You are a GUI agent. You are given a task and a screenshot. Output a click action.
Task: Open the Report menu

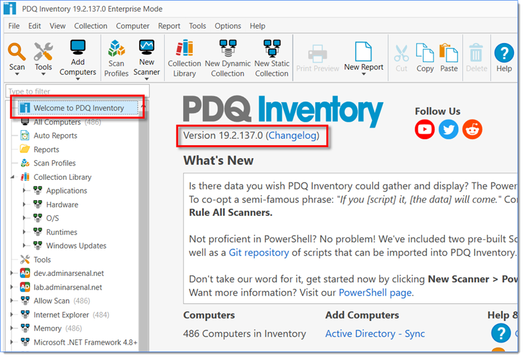[x=169, y=25]
